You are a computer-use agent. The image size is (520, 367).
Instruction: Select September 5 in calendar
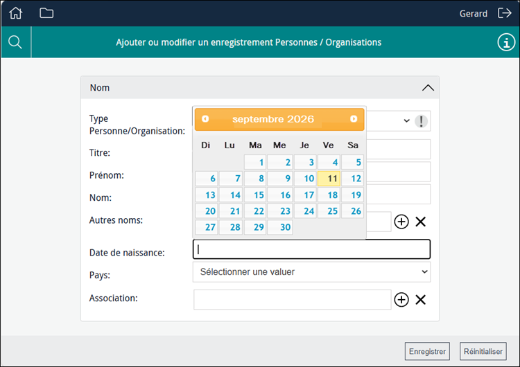pos(352,162)
